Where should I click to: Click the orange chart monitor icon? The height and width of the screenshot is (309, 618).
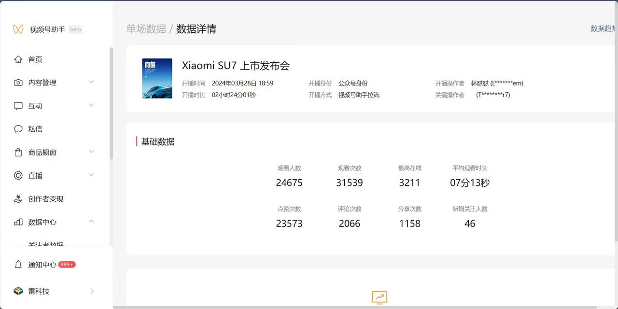(x=379, y=297)
